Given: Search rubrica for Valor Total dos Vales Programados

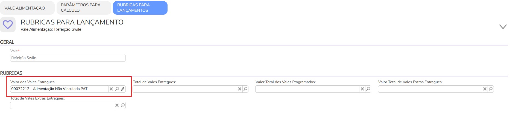Looking at the screenshot, I should click(x=368, y=89).
